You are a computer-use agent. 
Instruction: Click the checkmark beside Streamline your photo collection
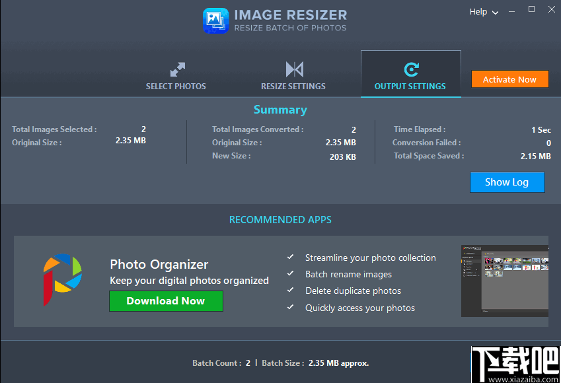pyautogui.click(x=291, y=258)
